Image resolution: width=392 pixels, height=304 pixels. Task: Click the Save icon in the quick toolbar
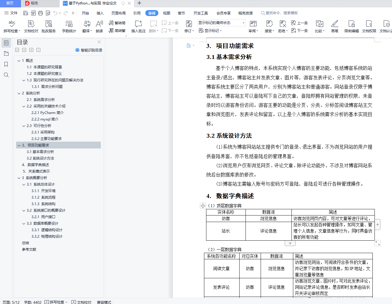pos(26,13)
